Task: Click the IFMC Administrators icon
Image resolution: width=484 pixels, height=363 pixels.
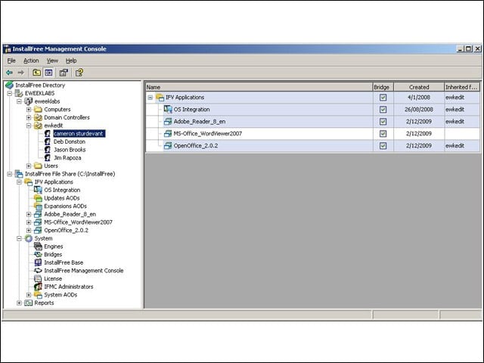Action: tap(38, 287)
